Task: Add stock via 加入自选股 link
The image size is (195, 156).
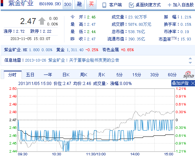Action: click(x=183, y=5)
